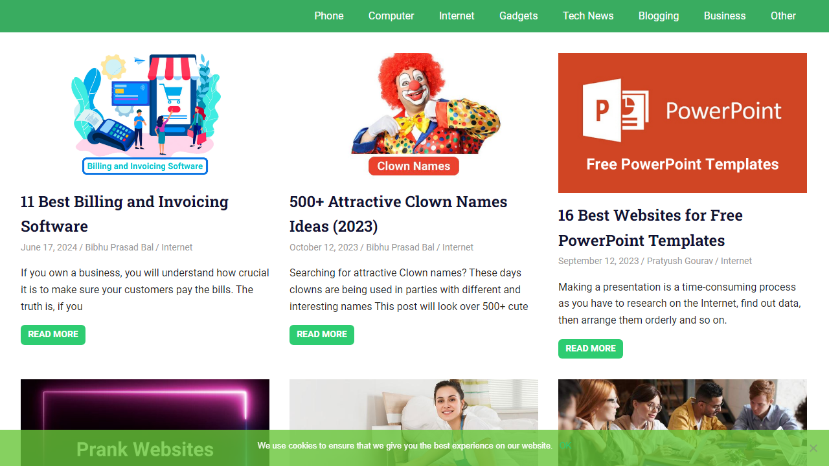
Task: Open Business category in header
Action: [725, 16]
